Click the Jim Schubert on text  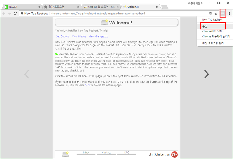pos(159,154)
